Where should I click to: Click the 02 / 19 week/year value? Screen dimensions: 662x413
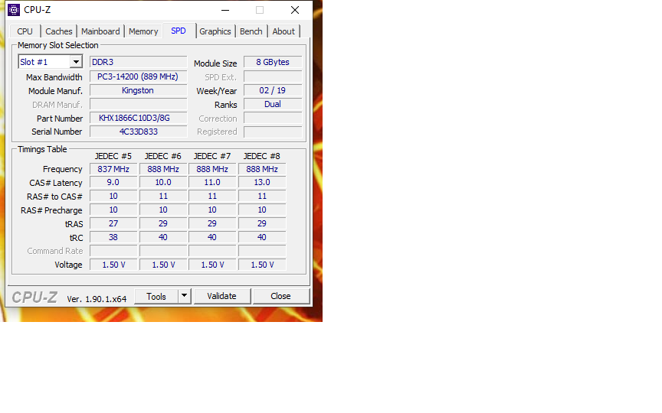(x=273, y=90)
